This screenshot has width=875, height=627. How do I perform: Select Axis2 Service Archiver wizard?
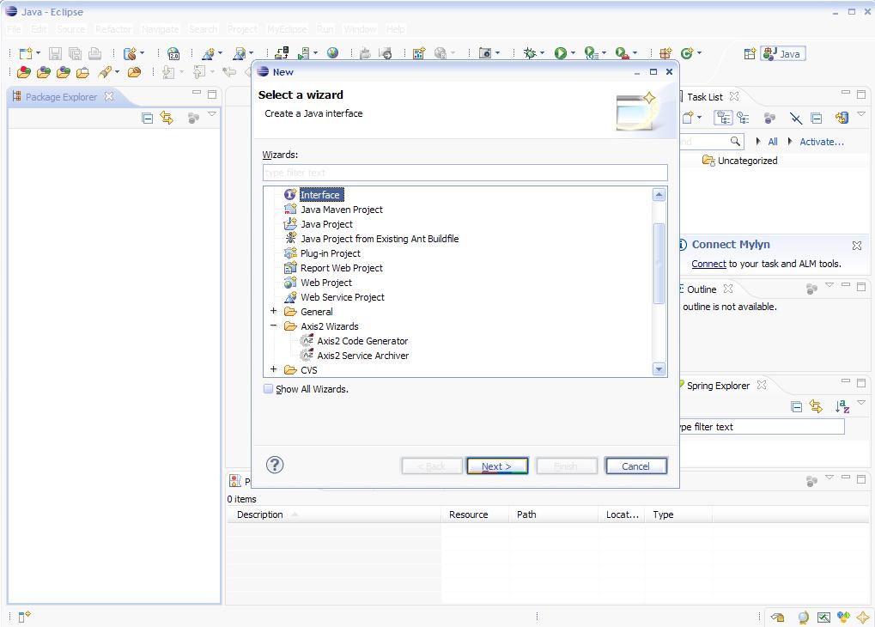point(362,355)
